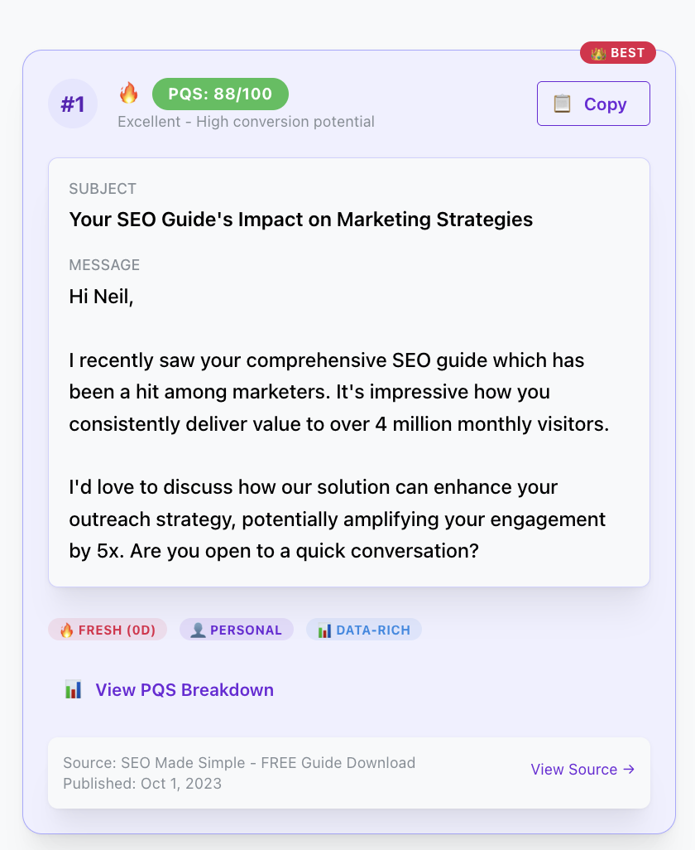Click the crown BEST badge

pos(618,53)
